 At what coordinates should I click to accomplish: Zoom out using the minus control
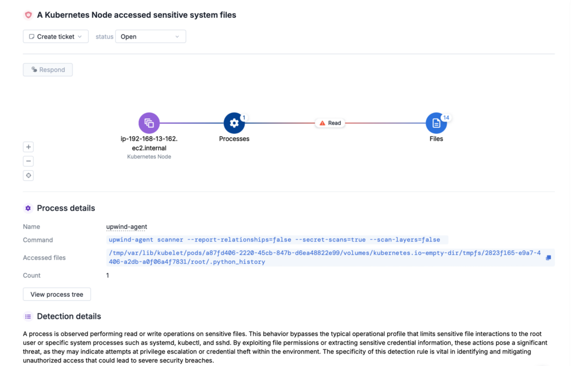pos(28,161)
